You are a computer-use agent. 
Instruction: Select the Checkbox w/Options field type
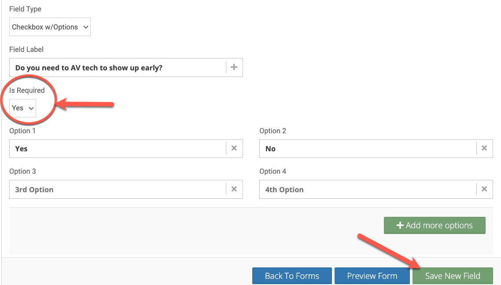click(x=49, y=27)
